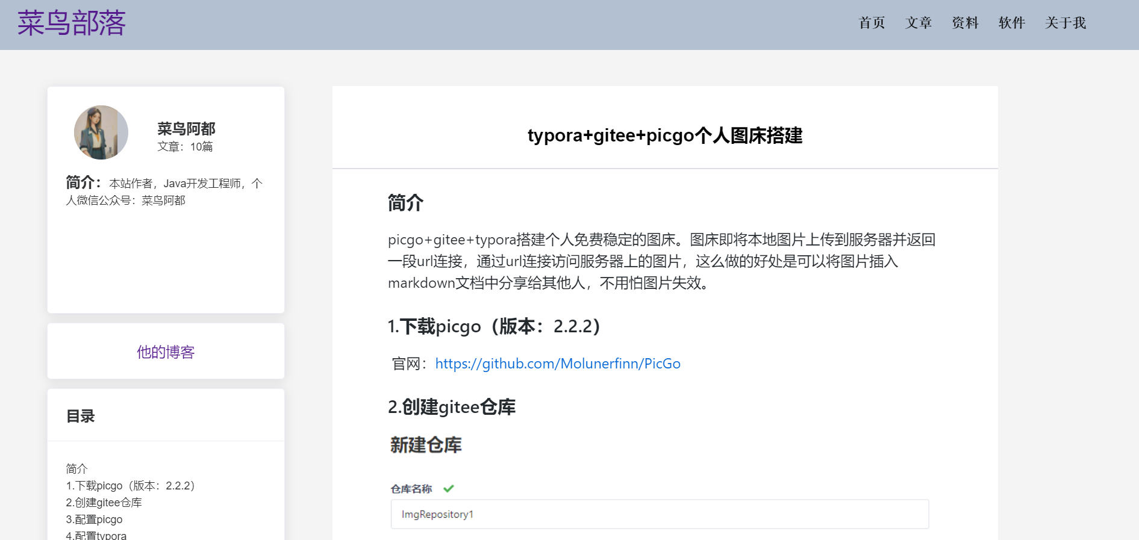Open the 菜鸟部落 site logo
This screenshot has height=540, width=1139.
click(71, 23)
